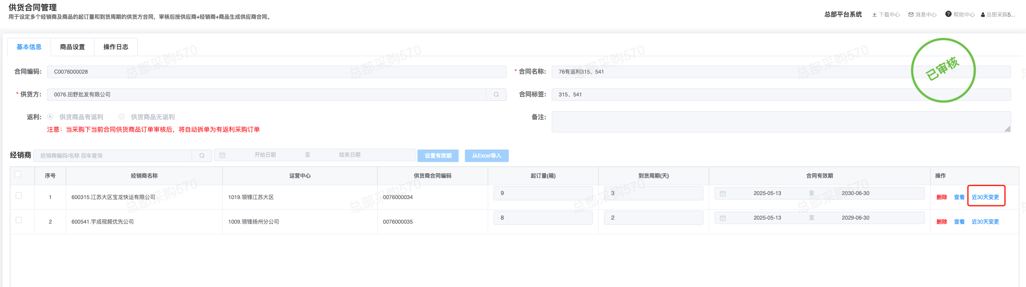Open the user account 总部采购5 icon

(x=983, y=15)
